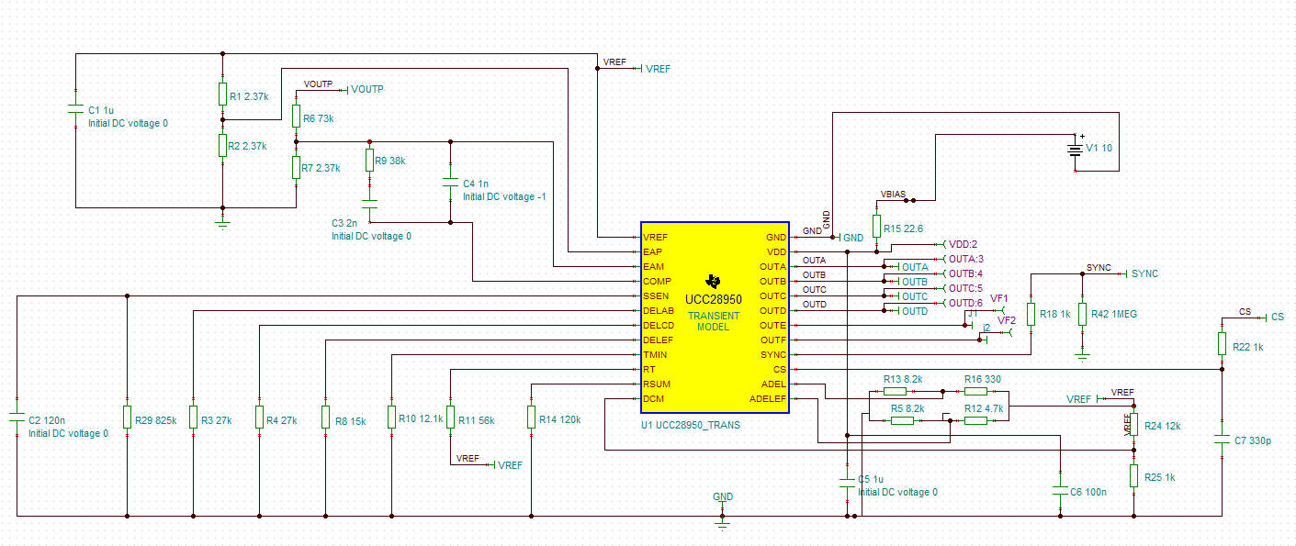
Task: Select resistor R7 2.37k symbol
Action: point(296,167)
